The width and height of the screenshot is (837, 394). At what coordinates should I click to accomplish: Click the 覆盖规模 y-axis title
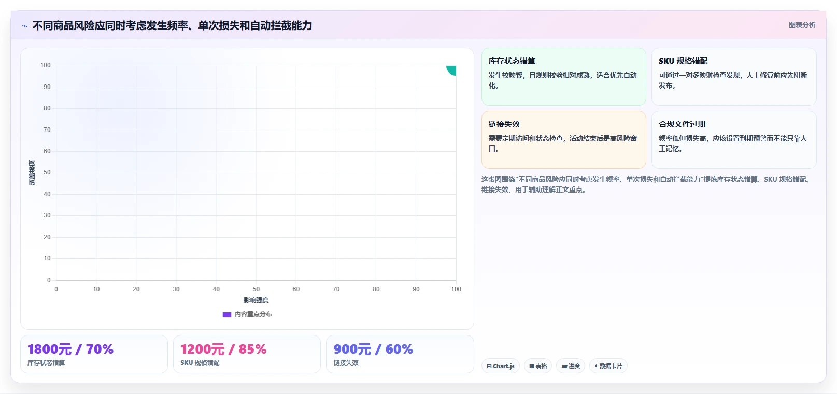click(x=32, y=173)
